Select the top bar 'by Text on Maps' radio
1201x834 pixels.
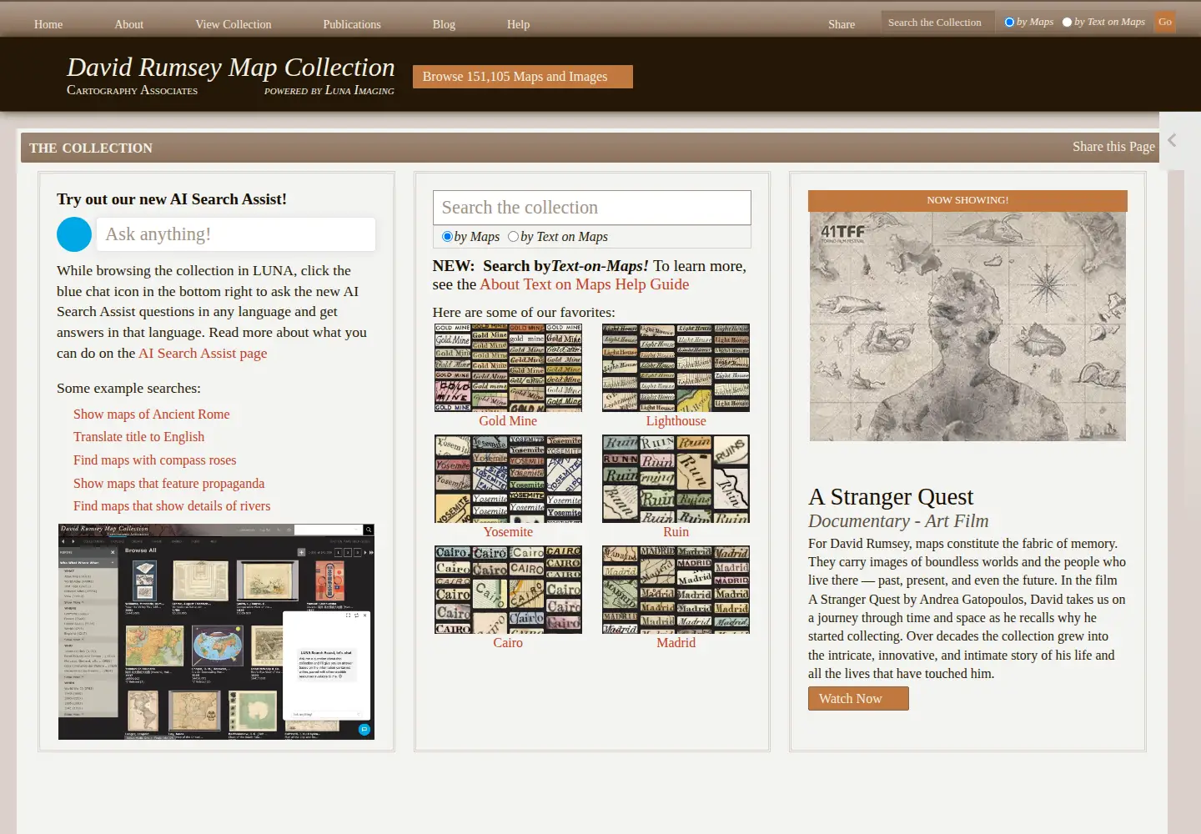click(x=1067, y=23)
